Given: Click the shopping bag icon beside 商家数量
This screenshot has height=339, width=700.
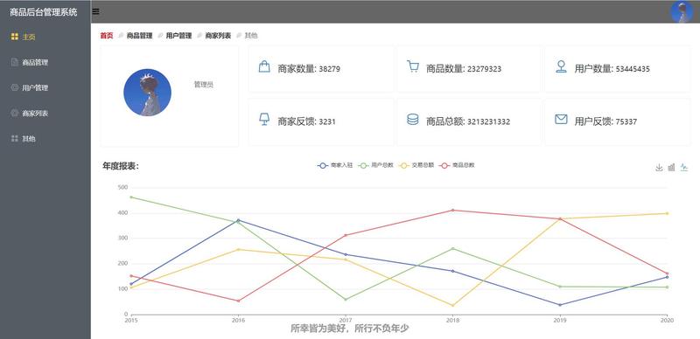Looking at the screenshot, I should (264, 67).
